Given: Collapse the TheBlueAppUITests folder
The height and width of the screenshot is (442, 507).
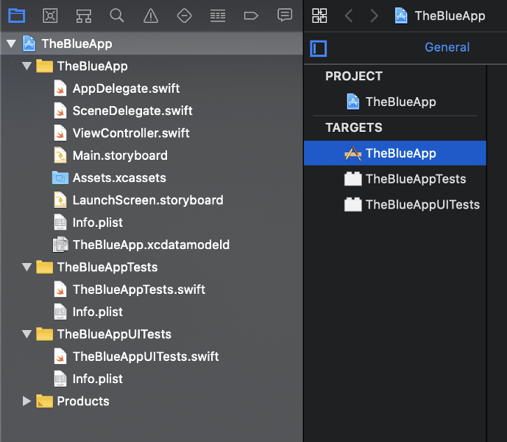Looking at the screenshot, I should tap(26, 334).
